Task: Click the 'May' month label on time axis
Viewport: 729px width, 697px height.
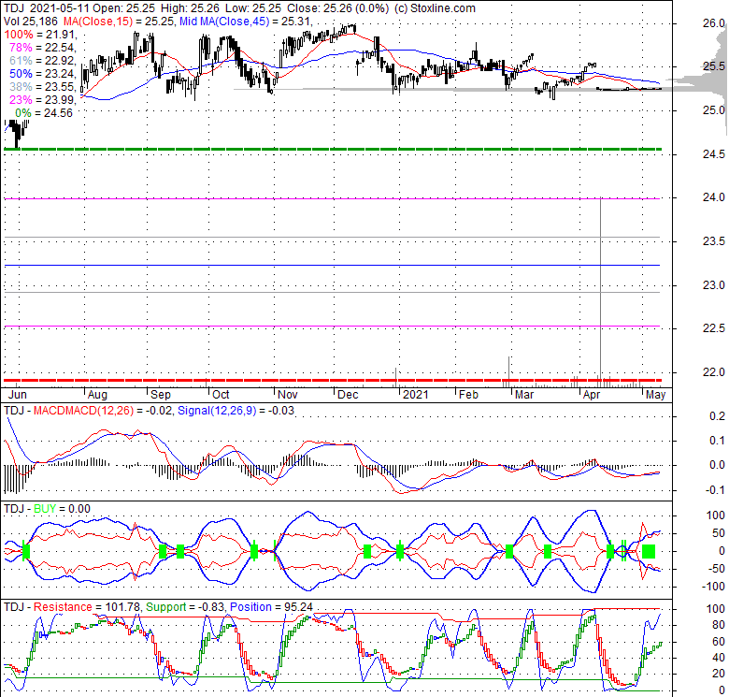Action: [656, 395]
